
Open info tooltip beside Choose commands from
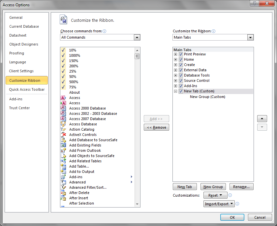[x=105, y=31]
